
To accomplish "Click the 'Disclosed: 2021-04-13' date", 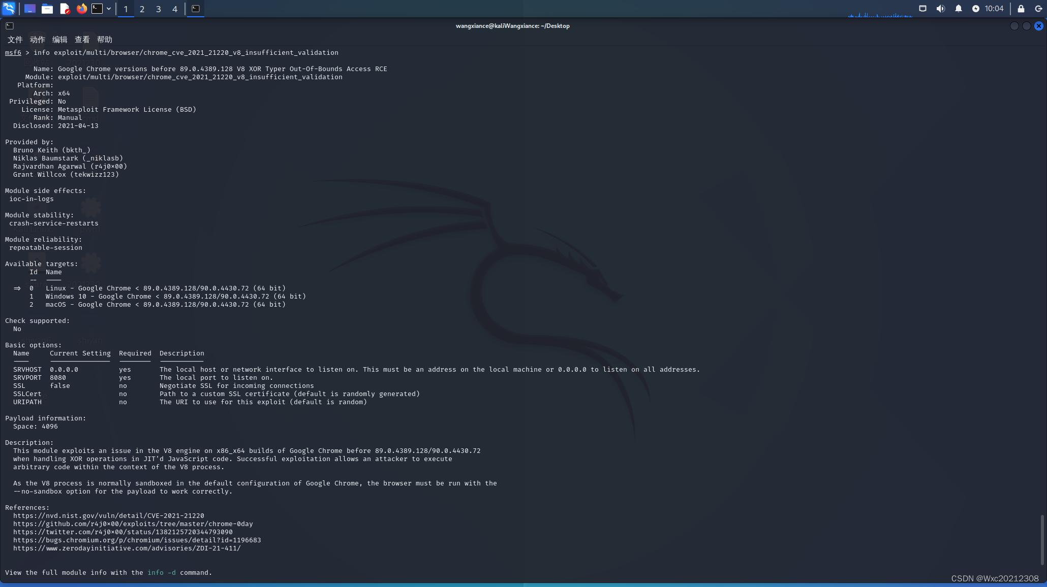I will (78, 126).
